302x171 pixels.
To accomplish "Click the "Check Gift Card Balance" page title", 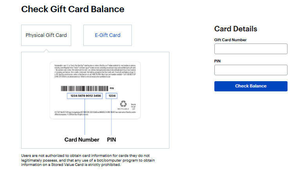I will (73, 9).
